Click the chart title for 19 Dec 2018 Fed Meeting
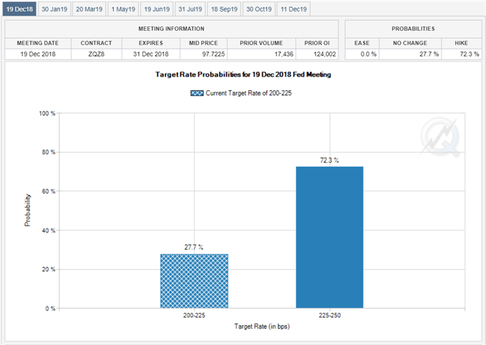Screen dimensions: 486x345 point(243,74)
